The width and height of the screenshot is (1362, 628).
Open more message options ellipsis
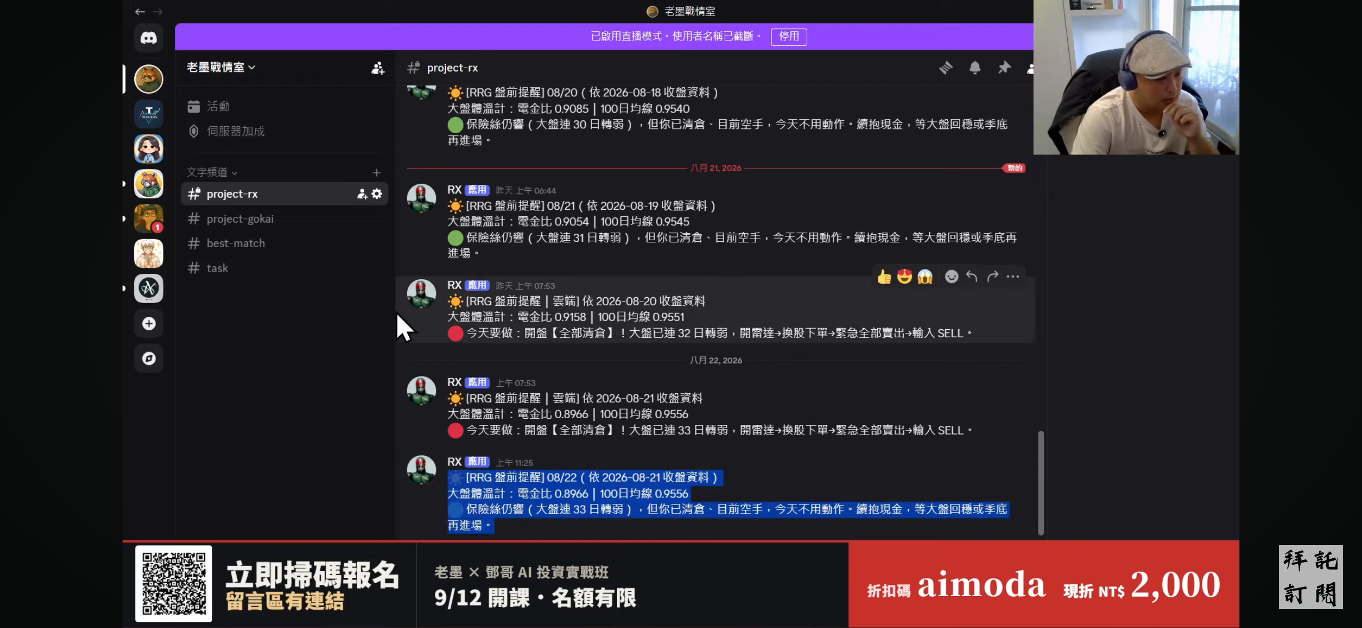click(1012, 276)
